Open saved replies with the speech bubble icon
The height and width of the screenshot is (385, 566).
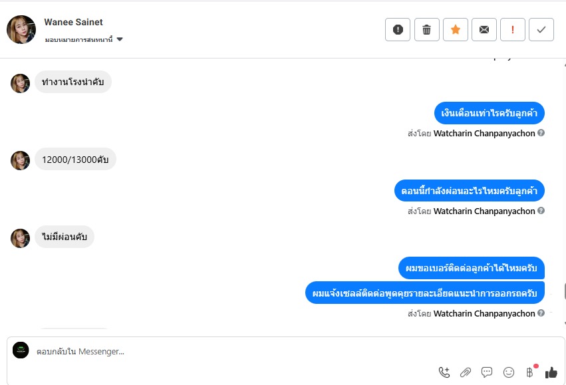(487, 372)
